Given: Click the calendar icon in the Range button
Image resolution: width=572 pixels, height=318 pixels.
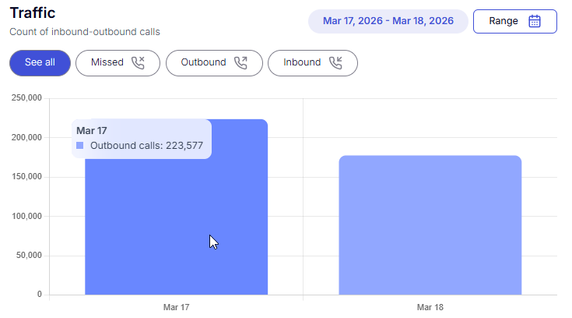Looking at the screenshot, I should click(x=535, y=21).
